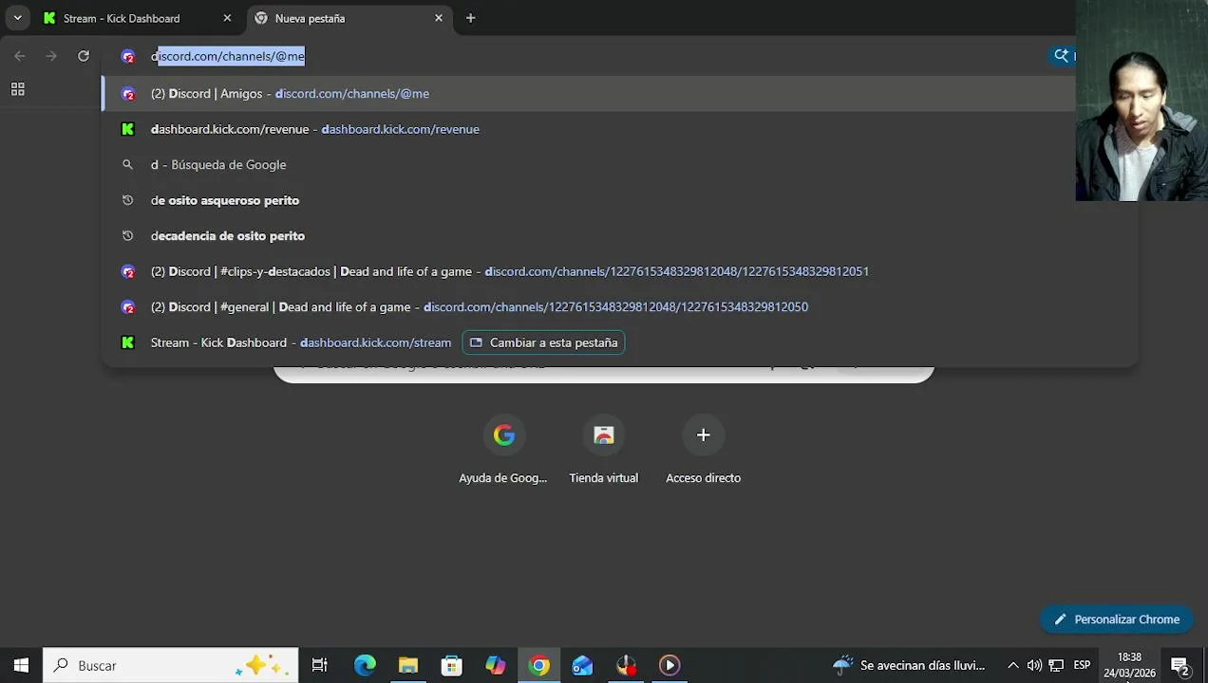Open the apps grid icon in bookmarks bar
Screen dimensions: 1208x683
click(x=17, y=89)
